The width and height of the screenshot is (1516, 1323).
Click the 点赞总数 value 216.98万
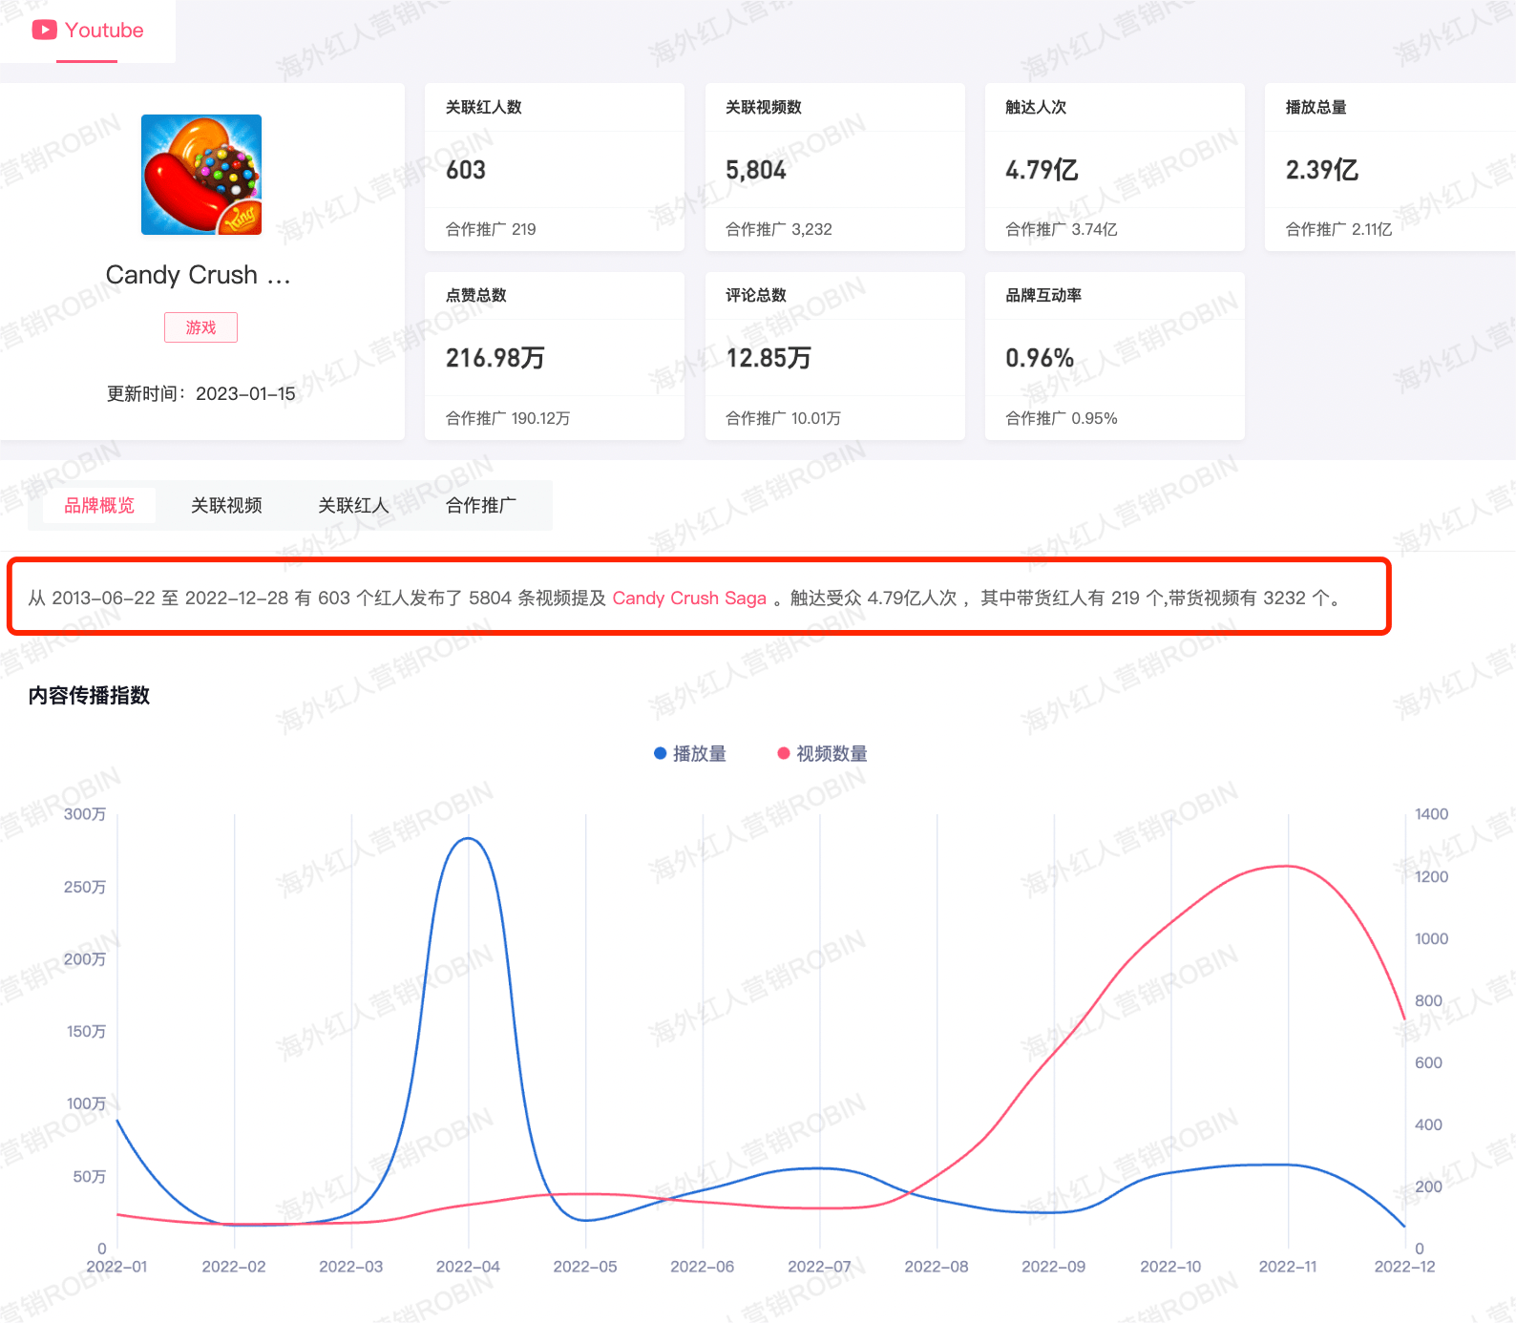tap(495, 358)
